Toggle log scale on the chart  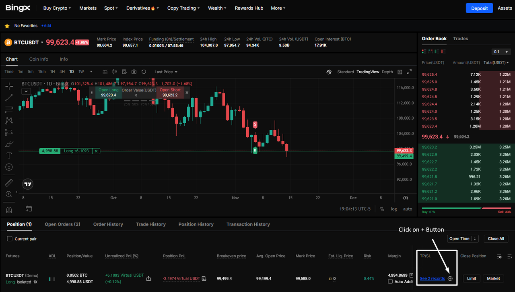pos(393,209)
